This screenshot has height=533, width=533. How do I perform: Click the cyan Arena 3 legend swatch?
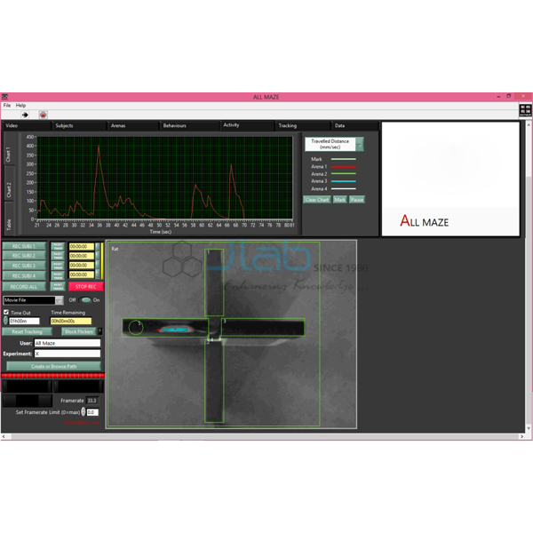343,181
